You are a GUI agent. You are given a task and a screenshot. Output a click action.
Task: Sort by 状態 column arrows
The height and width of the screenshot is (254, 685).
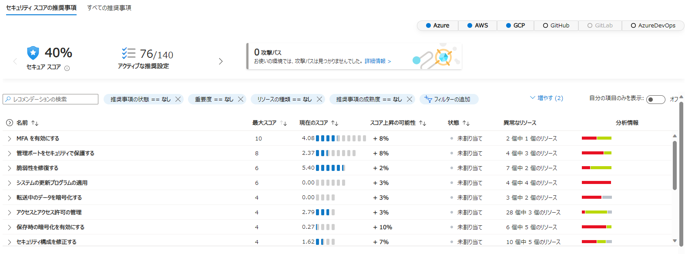(x=466, y=123)
